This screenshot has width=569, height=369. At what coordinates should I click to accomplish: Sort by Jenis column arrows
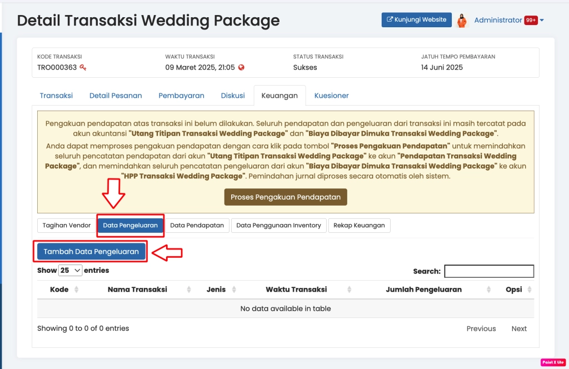[234, 290]
